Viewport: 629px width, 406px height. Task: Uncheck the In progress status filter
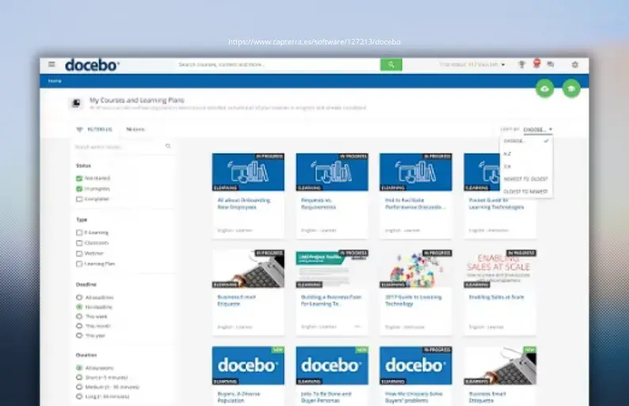[x=79, y=189]
